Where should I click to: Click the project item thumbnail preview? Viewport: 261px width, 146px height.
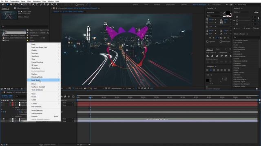click(x=9, y=15)
